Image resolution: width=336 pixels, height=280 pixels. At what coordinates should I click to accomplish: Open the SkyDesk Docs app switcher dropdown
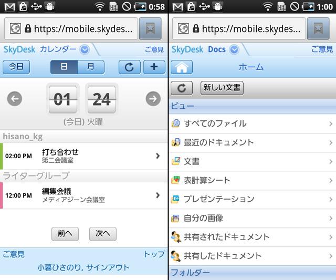click(234, 49)
